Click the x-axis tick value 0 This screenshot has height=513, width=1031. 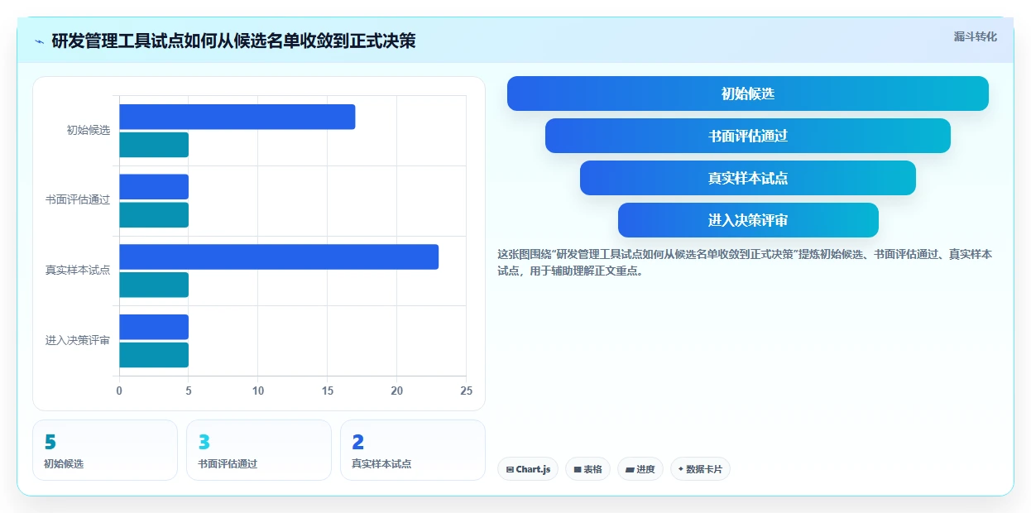tap(119, 391)
